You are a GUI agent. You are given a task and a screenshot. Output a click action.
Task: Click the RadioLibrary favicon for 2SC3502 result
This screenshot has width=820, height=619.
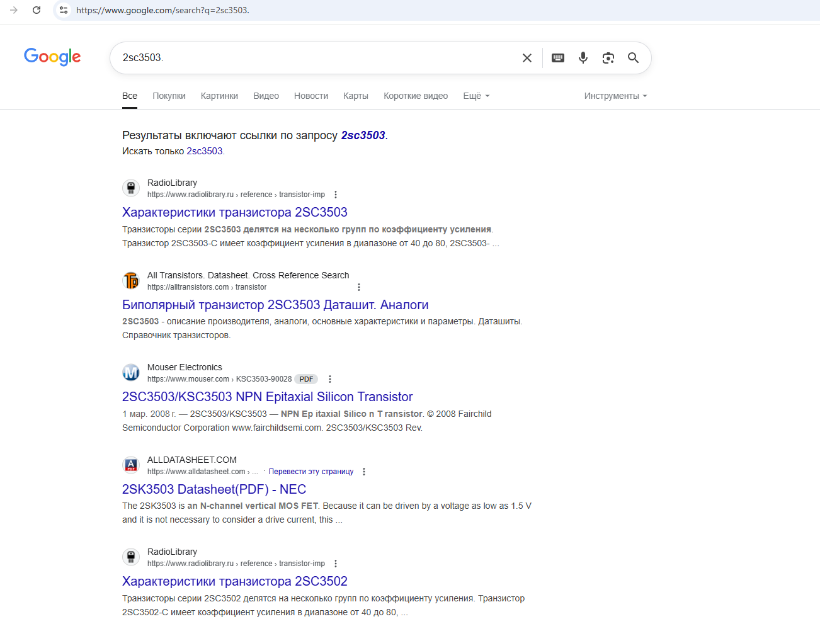point(131,557)
